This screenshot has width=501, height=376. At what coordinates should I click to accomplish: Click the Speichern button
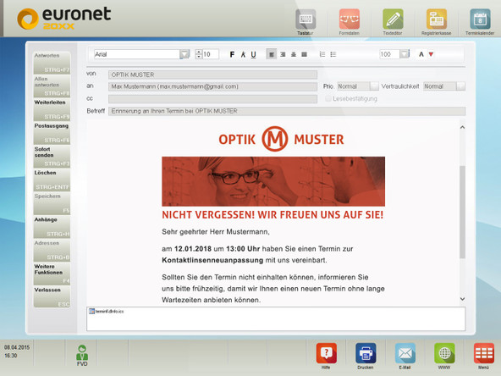pos(52,203)
